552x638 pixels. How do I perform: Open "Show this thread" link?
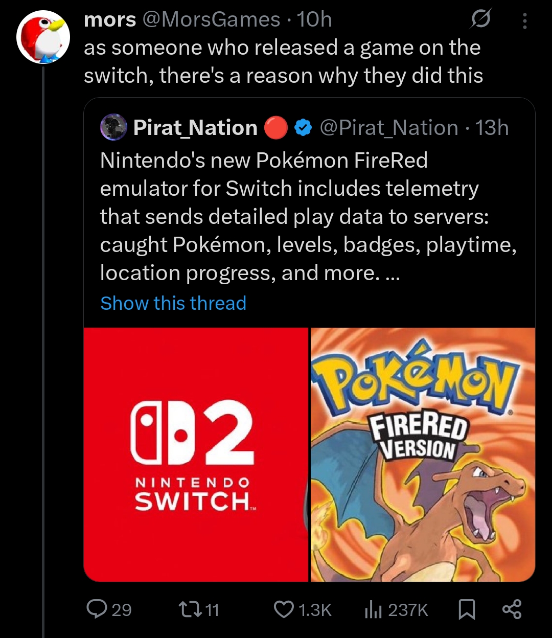tap(173, 303)
